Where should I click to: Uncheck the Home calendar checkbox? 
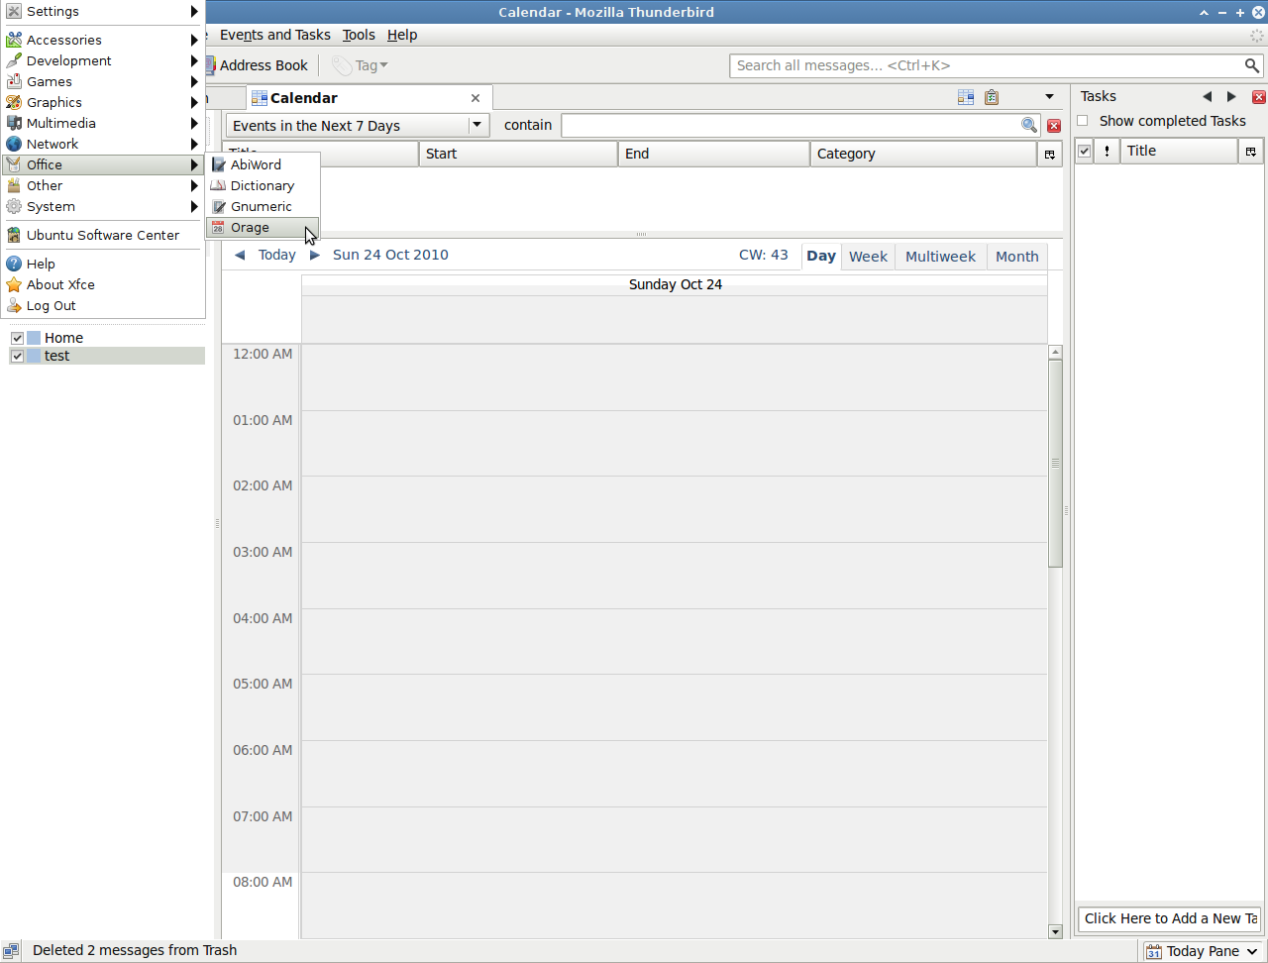point(17,338)
